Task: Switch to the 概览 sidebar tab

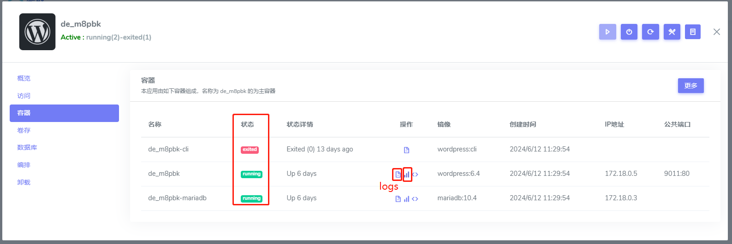Action: 24,78
